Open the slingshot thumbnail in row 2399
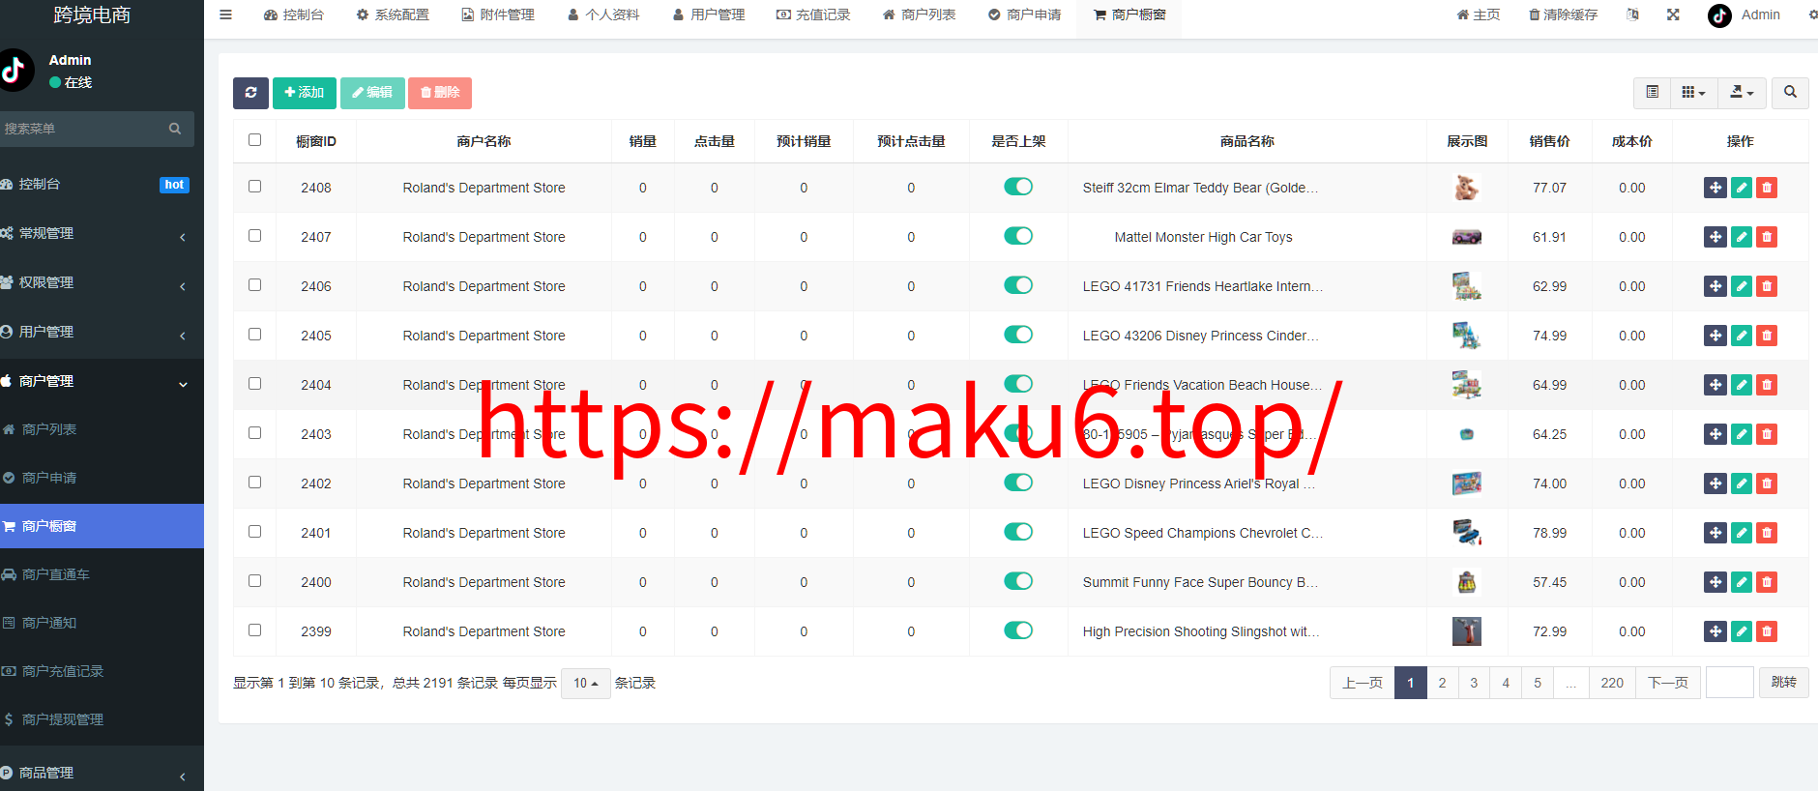This screenshot has height=791, width=1818. [1467, 631]
